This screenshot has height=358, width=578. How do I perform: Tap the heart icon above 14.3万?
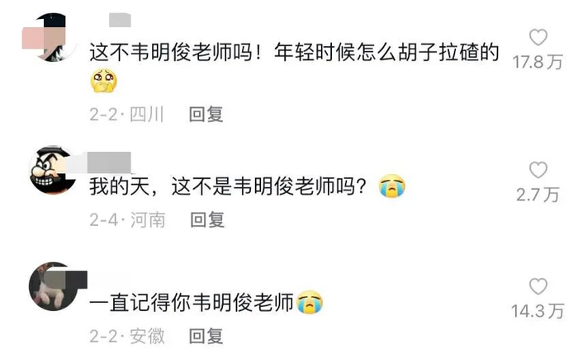[538, 286]
